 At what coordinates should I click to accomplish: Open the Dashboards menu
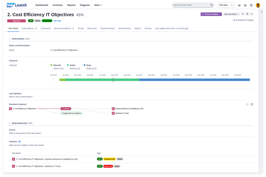(42, 5)
